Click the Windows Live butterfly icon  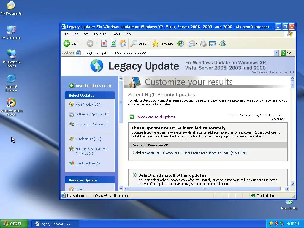pyautogui.click(x=72, y=163)
